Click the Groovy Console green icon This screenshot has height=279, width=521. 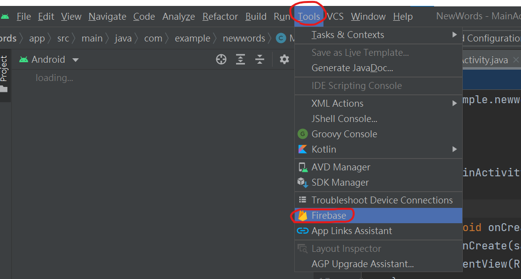click(x=302, y=134)
